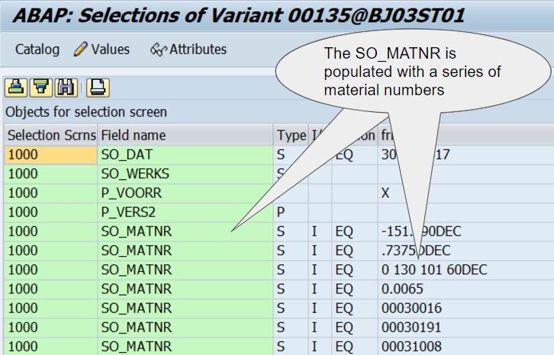This screenshot has height=355, width=554.
Task: Click the filter toolbar icon
Action: 41,87
